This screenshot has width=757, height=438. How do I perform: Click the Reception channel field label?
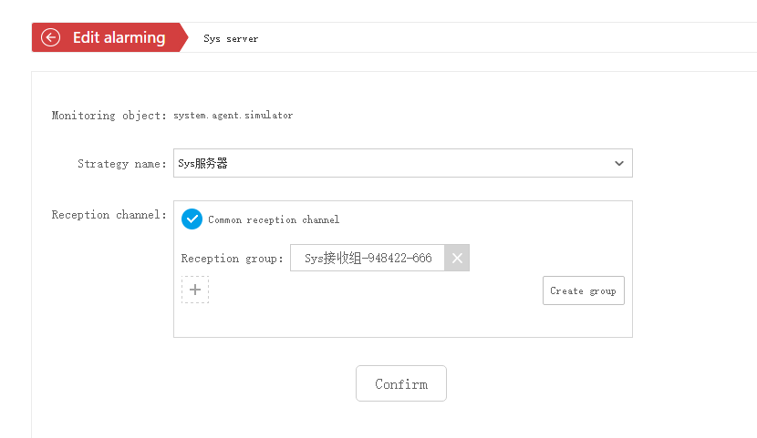point(109,215)
